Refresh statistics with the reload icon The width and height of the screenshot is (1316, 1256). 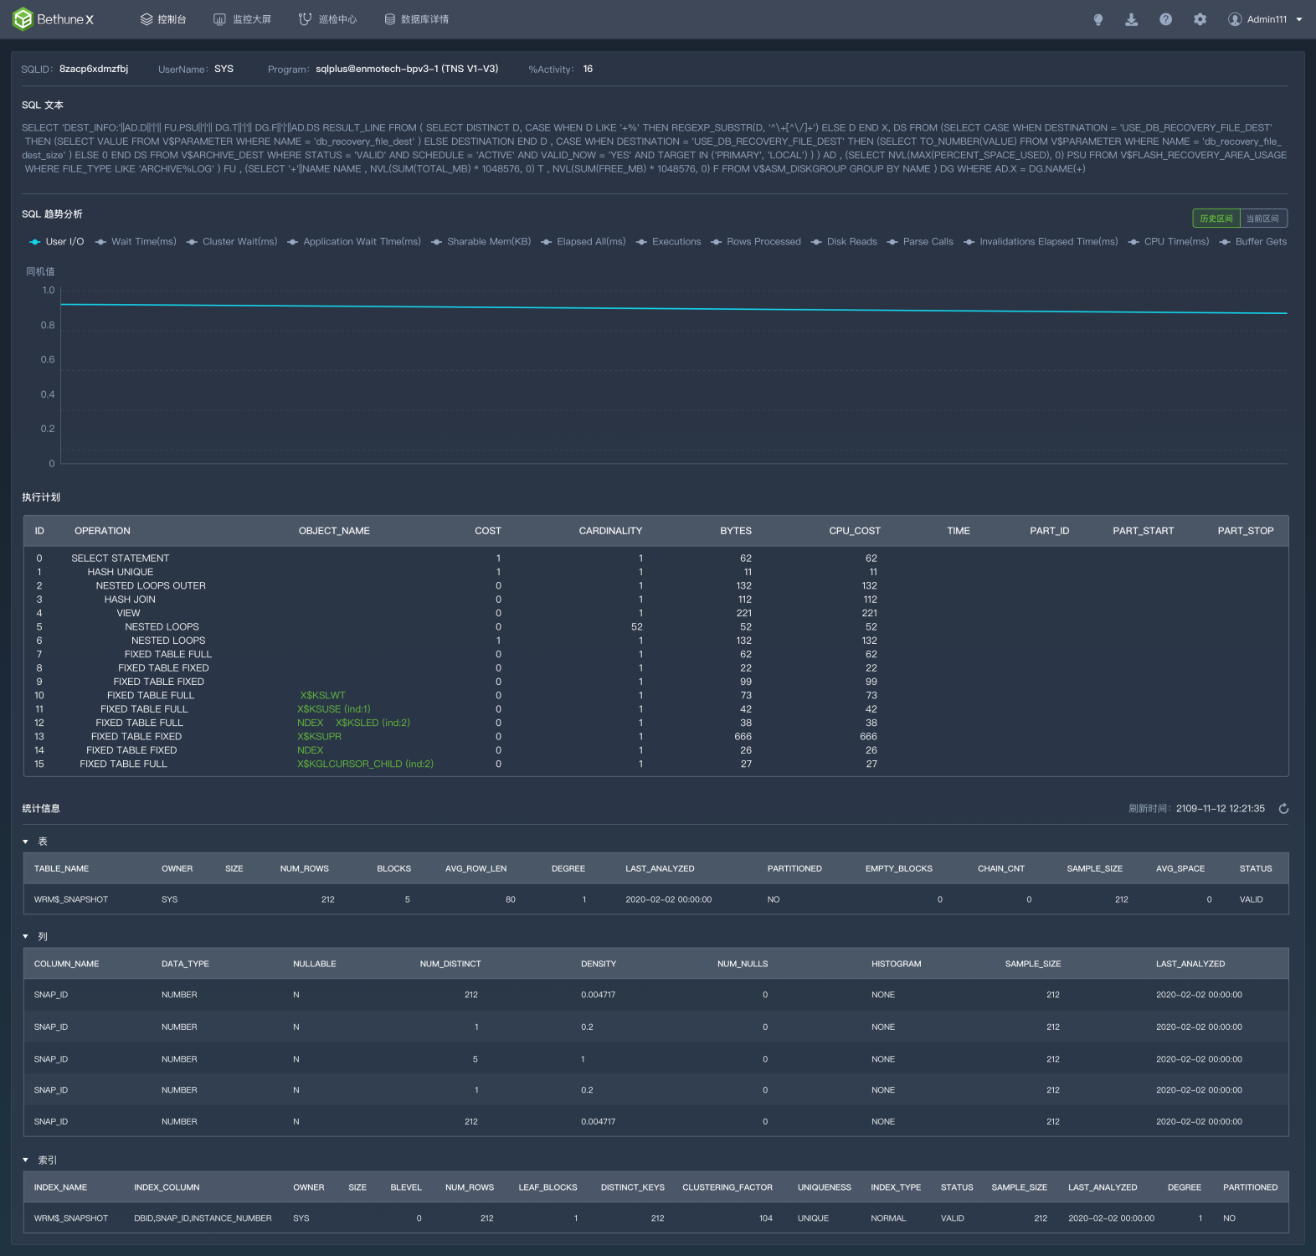1283,809
